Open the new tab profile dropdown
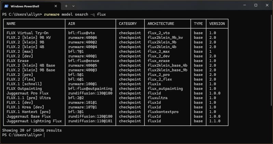 click(x=73, y=6)
